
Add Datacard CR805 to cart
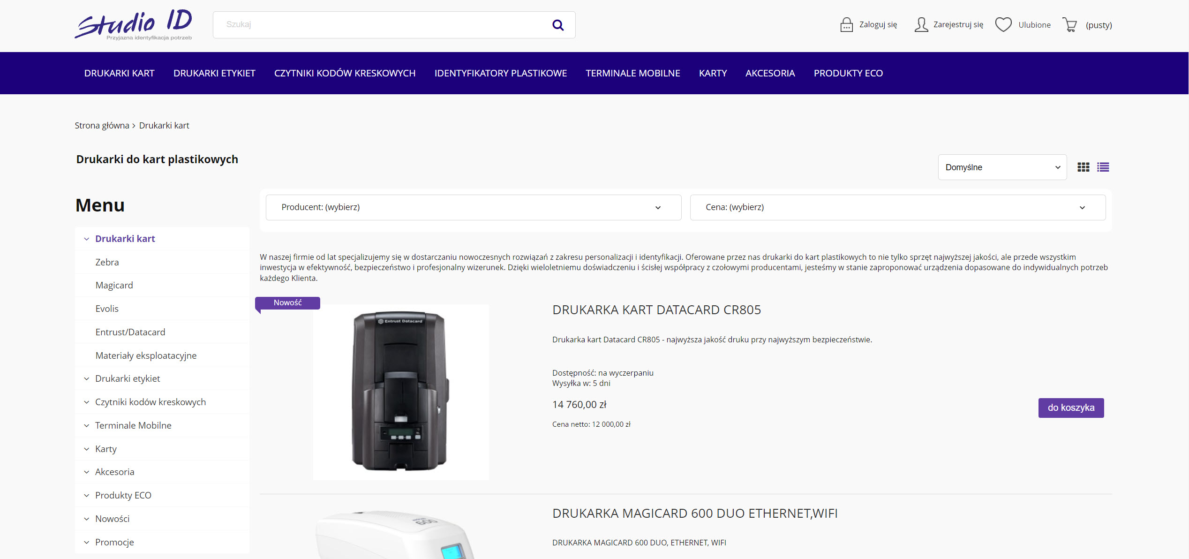[1071, 408]
